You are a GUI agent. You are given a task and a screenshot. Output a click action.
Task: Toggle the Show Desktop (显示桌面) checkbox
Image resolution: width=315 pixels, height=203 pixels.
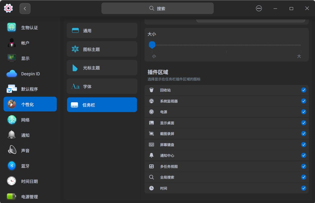coord(304,123)
